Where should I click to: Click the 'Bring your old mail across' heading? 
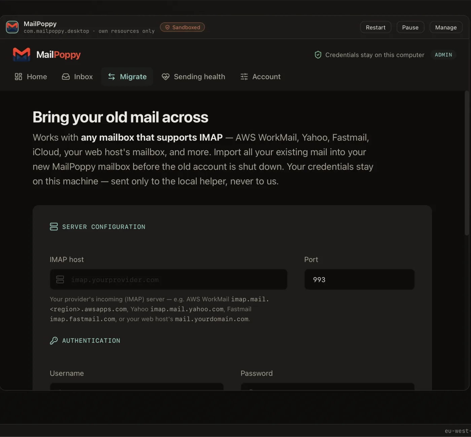pyautogui.click(x=120, y=117)
